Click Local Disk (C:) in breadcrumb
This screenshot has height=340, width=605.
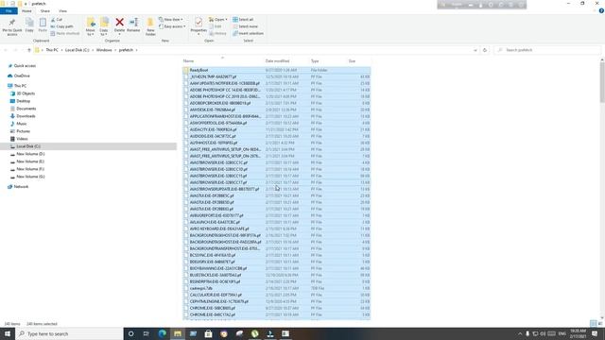pos(77,50)
